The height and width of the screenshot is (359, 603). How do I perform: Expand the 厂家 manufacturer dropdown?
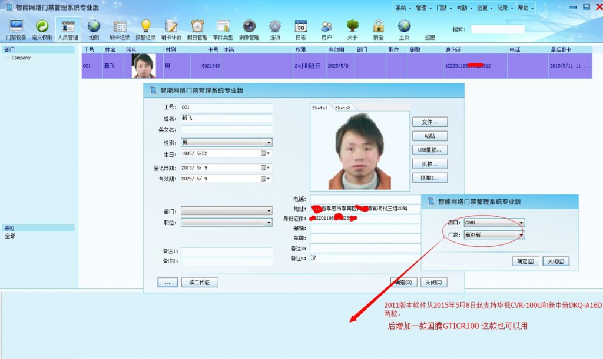tap(521, 235)
